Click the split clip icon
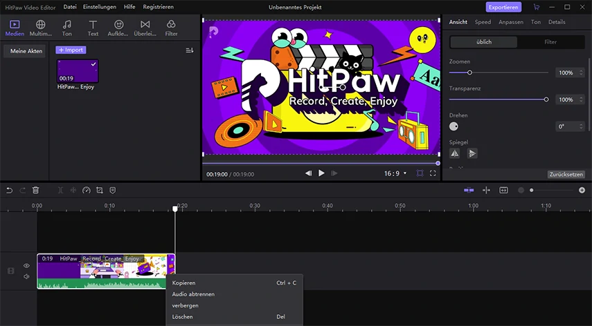The image size is (592, 326). 60,191
